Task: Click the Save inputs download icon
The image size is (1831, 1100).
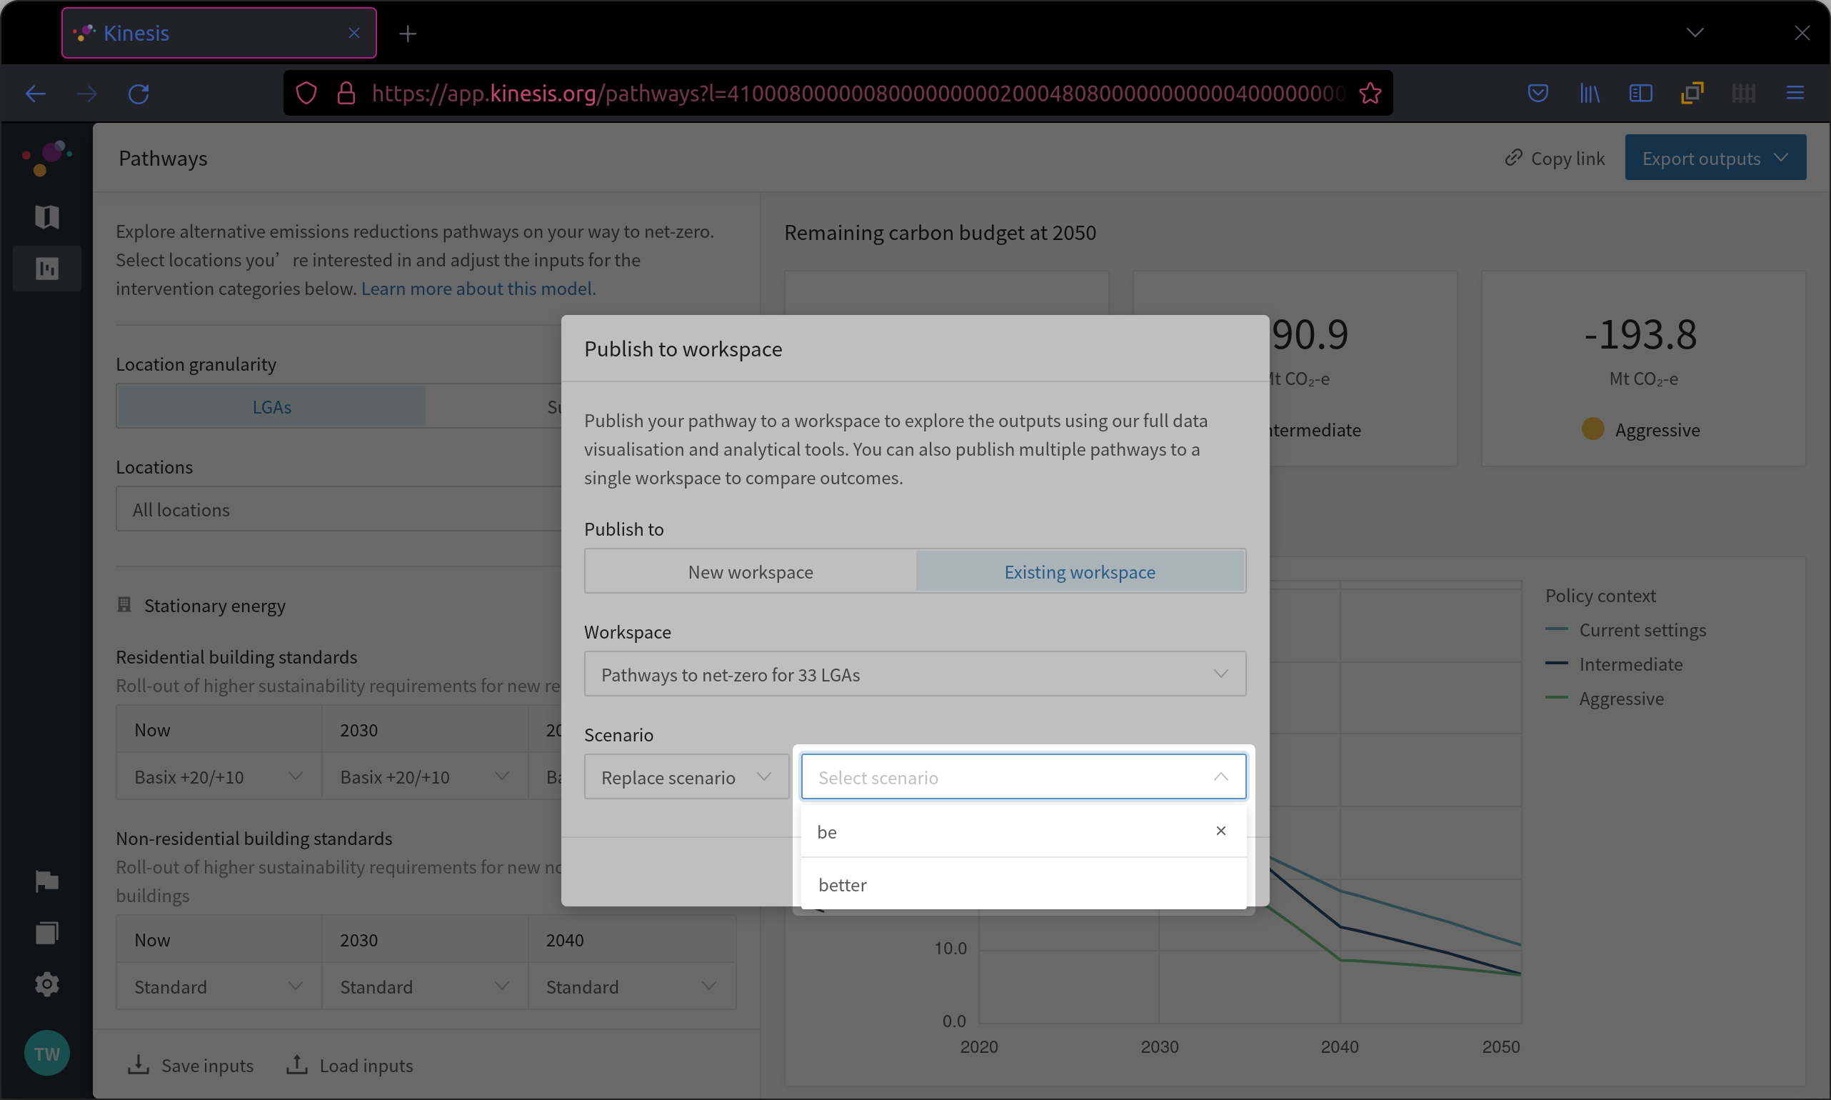Action: [x=139, y=1064]
